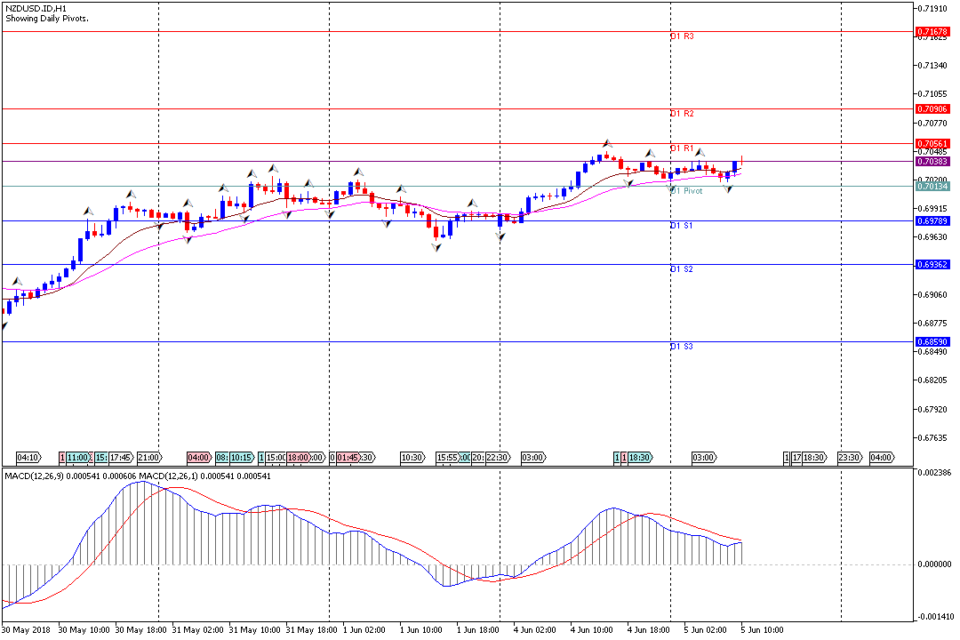Image resolution: width=960 pixels, height=640 pixels.
Task: Select the D1 S2 support label
Action: click(682, 269)
